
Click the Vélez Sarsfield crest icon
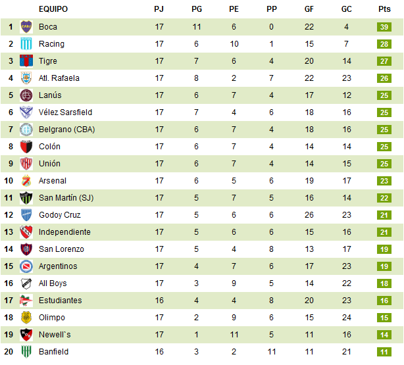click(x=26, y=112)
